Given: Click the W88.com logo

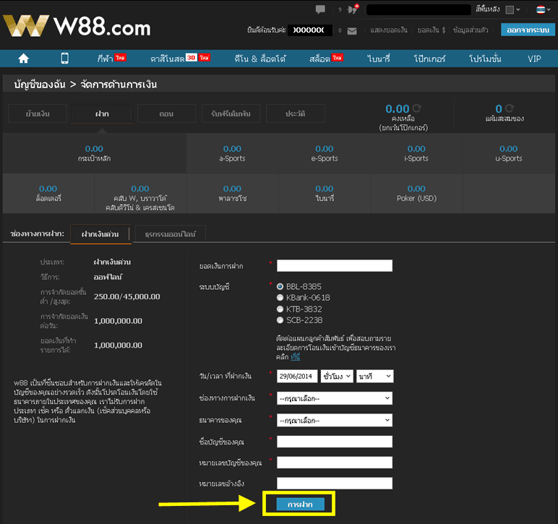Looking at the screenshot, I should [x=77, y=26].
